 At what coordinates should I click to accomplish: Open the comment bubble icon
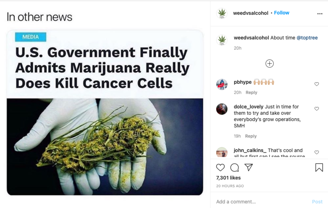(x=234, y=167)
